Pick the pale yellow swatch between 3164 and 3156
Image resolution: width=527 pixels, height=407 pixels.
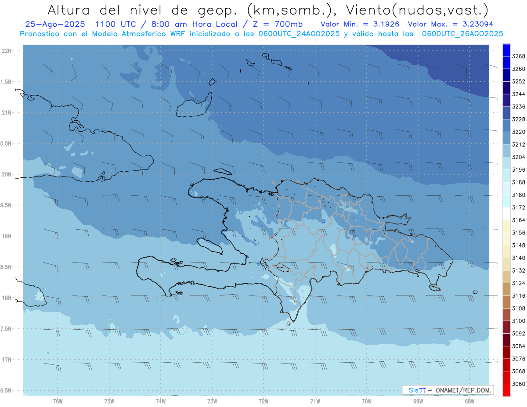(506, 226)
